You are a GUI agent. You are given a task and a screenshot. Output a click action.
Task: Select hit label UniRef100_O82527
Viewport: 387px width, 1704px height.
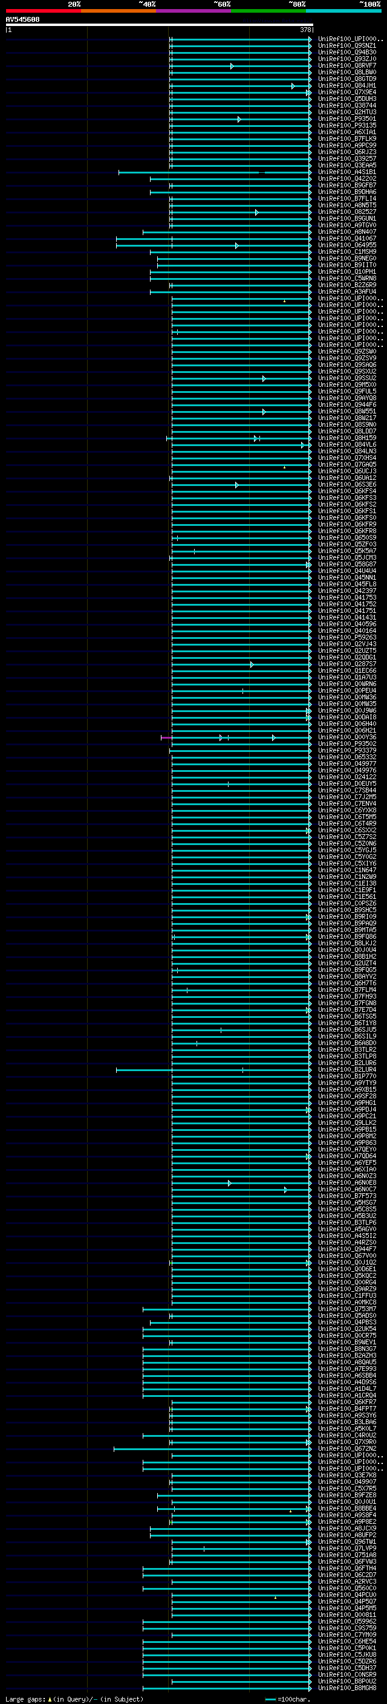tap(346, 212)
